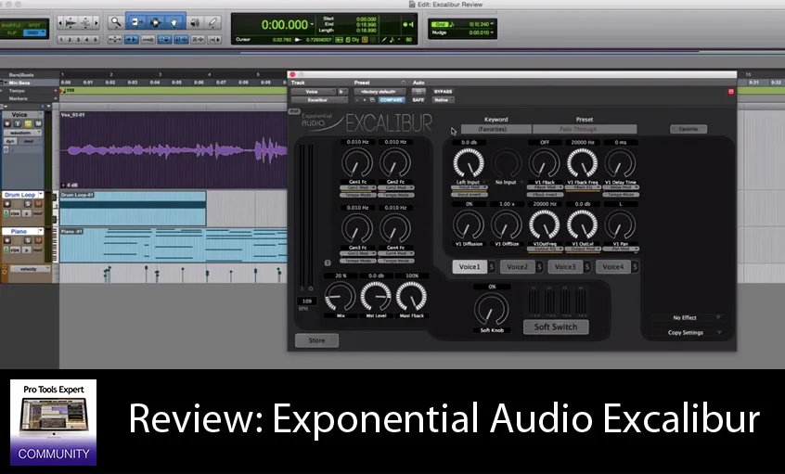Click the waveform zoom icon in the toolbar
This screenshot has width=785, height=474.
point(71,23)
